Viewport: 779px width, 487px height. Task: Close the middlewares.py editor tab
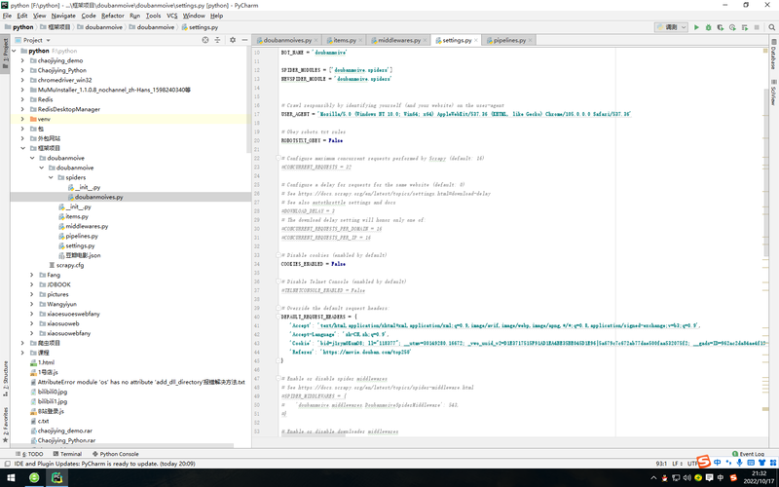click(x=425, y=40)
